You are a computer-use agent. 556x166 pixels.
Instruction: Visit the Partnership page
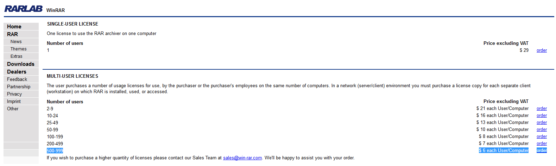point(19,87)
